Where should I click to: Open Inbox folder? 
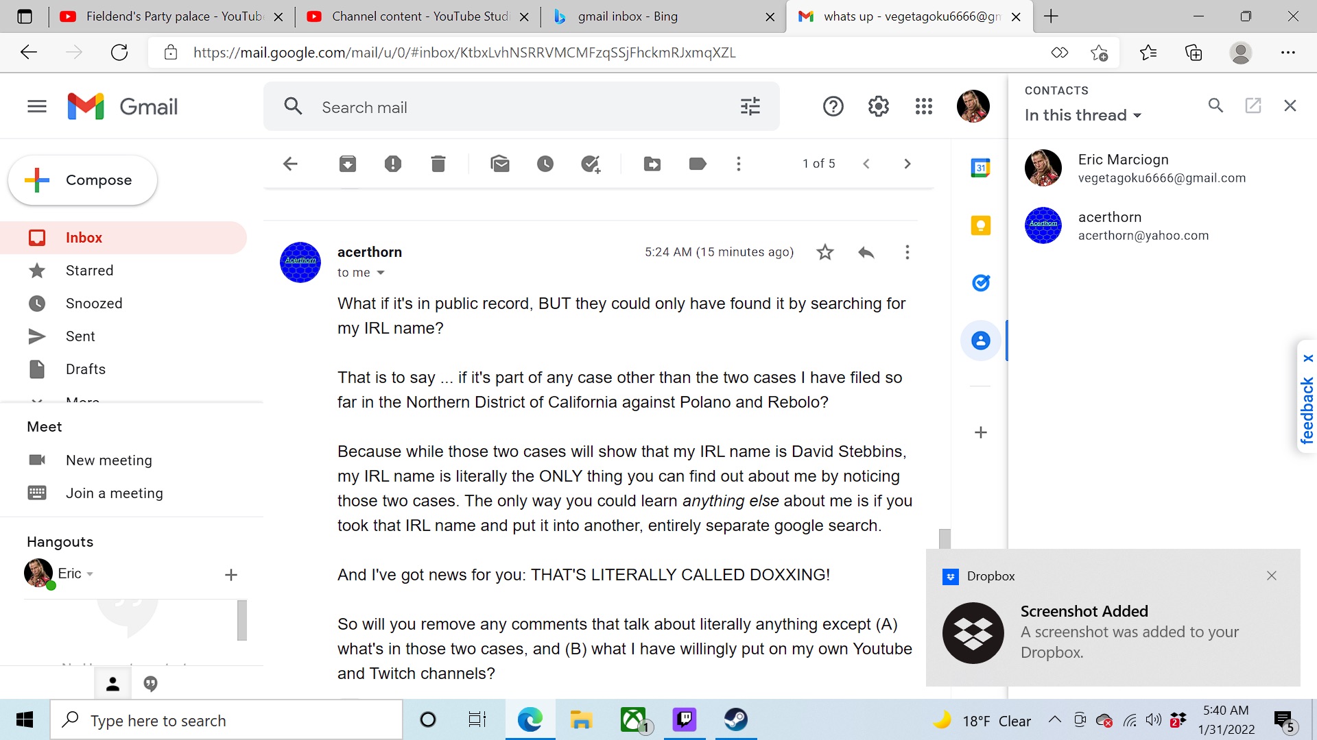(123, 238)
